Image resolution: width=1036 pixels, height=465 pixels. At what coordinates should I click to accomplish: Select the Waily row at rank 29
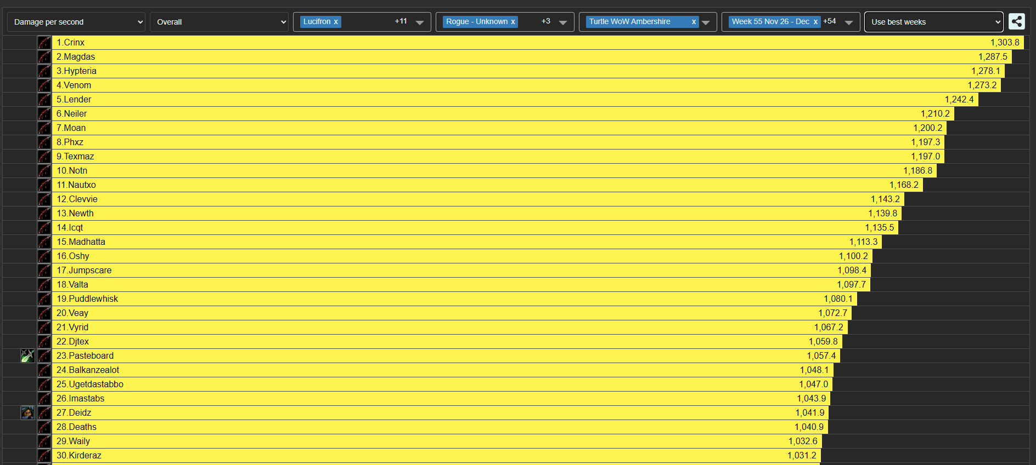click(437, 441)
